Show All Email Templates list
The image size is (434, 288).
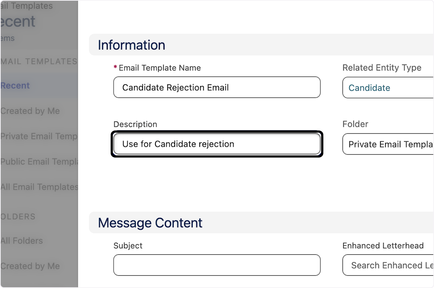click(x=39, y=187)
